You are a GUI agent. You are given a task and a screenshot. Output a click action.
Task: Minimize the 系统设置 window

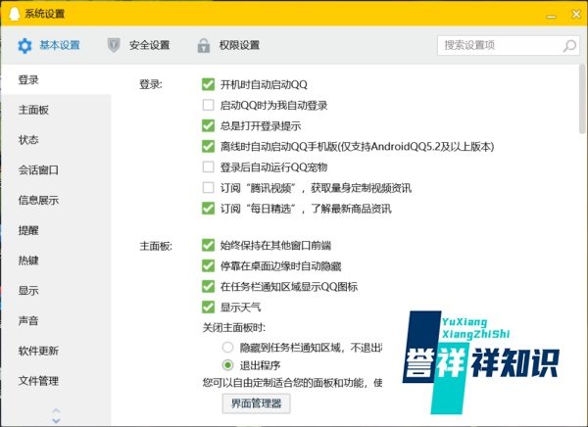(x=551, y=16)
